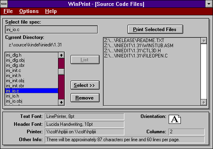Click Header Font field Lucida Handwriting, 10pt
Screen dimensions: 213x149
point(84,124)
